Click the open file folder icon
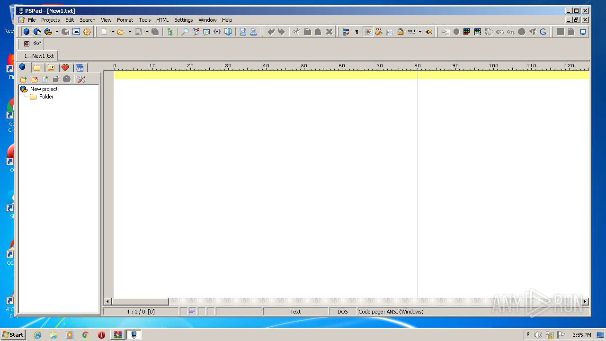The image size is (606, 341). (x=121, y=32)
